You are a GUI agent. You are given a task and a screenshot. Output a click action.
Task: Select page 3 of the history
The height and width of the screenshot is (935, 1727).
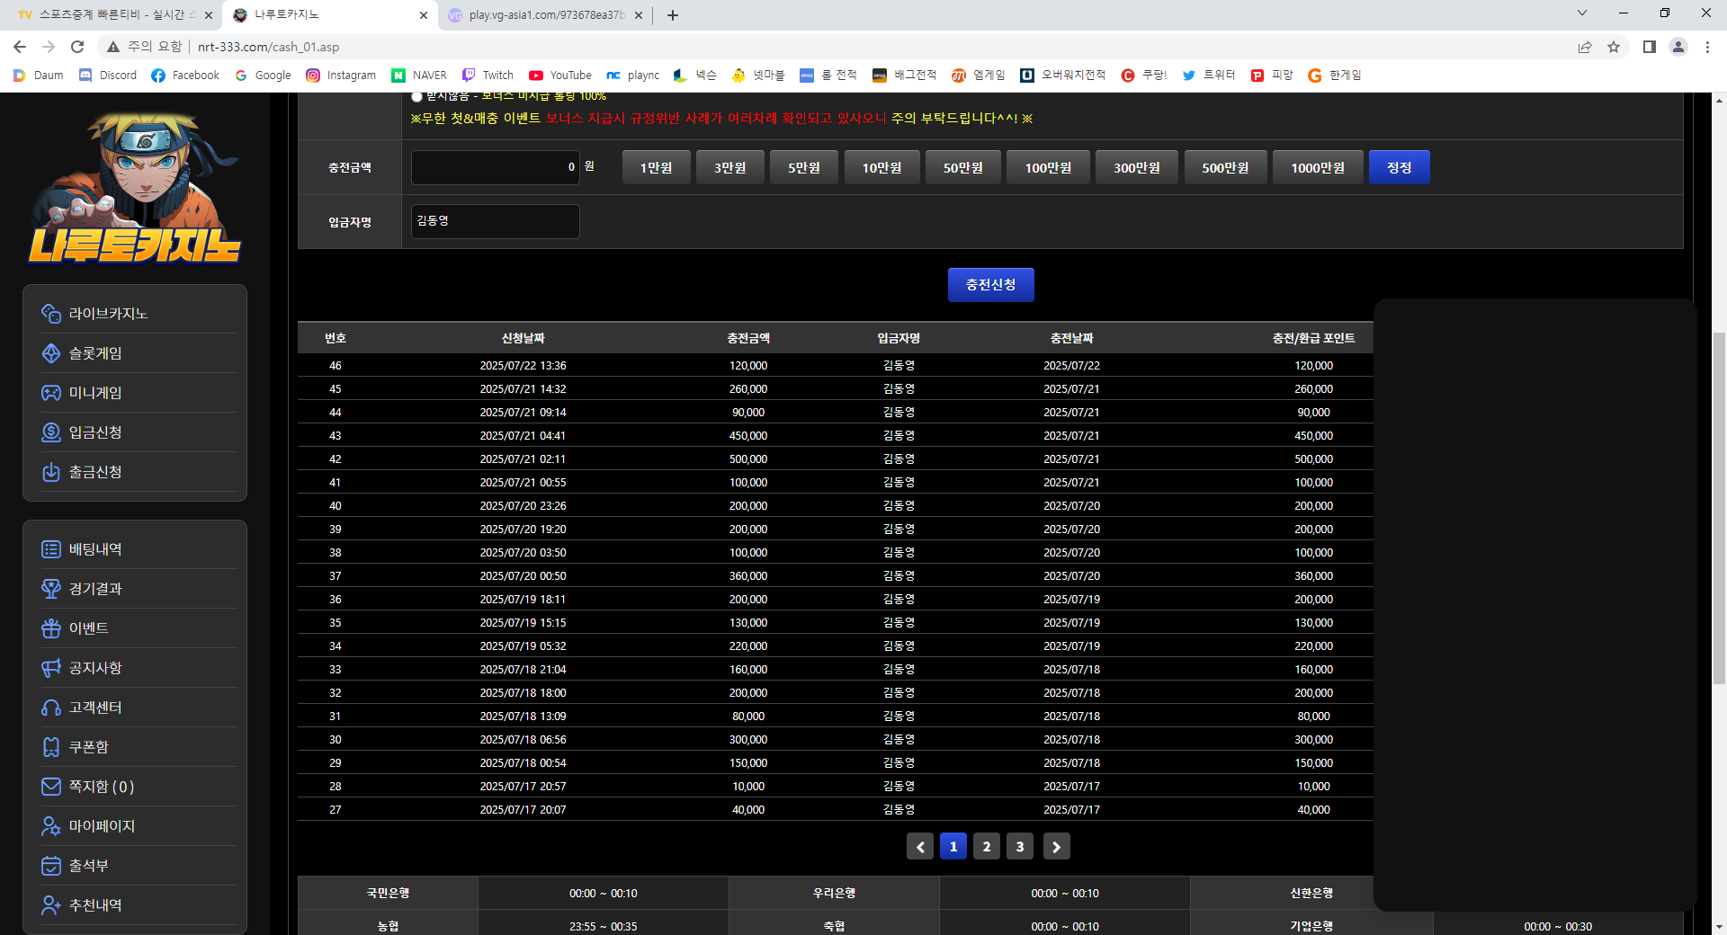tap(1020, 847)
